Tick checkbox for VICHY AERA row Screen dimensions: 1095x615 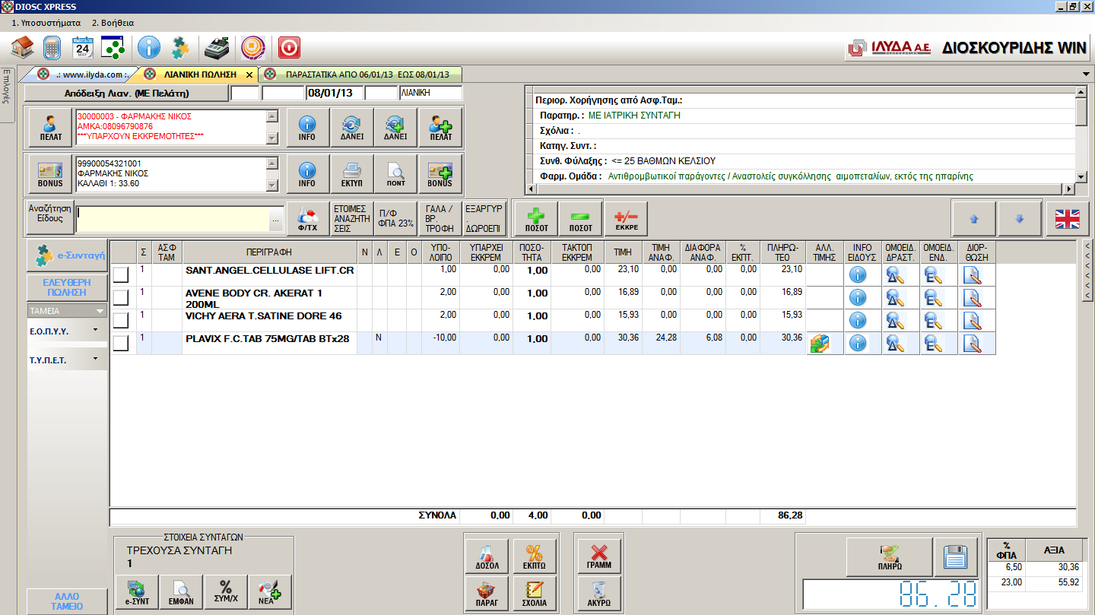pos(121,321)
